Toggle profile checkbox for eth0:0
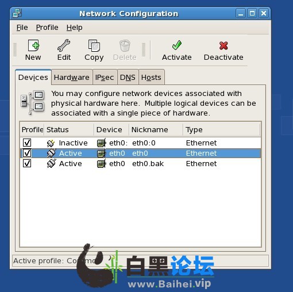This screenshot has width=293, height=292. pos(27,143)
